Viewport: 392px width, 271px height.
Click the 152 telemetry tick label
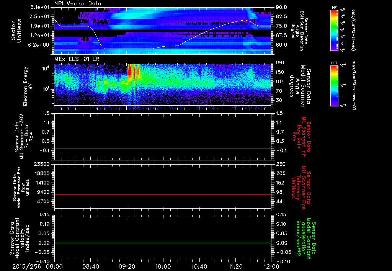280,183
